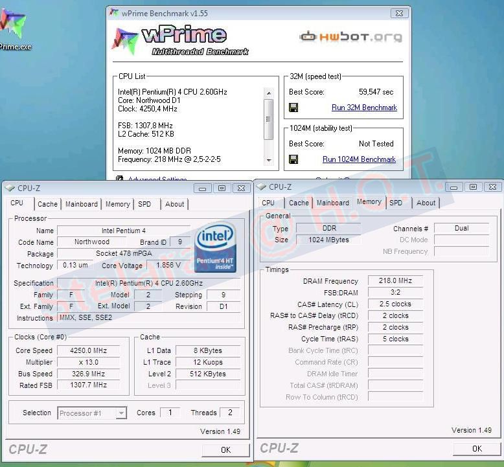Click the DRAM Frequency 218.0 MHz field

pyautogui.click(x=395, y=280)
